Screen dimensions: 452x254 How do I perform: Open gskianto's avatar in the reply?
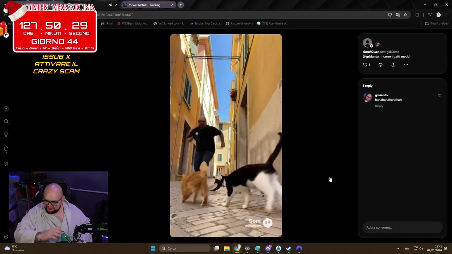(368, 97)
